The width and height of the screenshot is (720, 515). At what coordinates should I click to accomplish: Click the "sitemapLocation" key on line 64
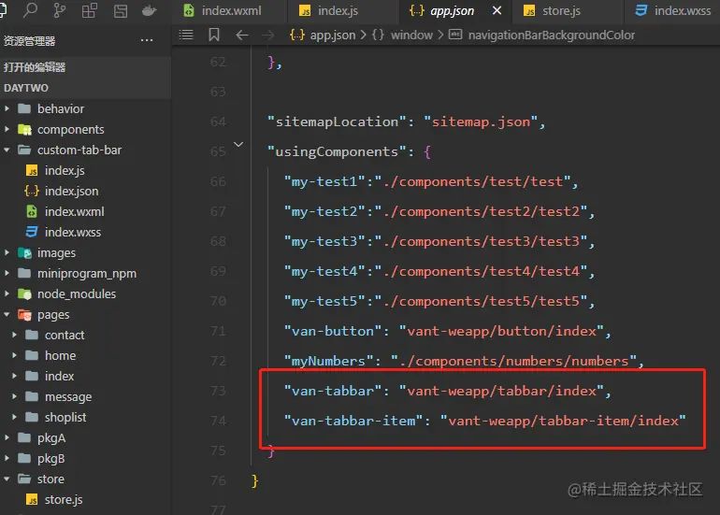[x=337, y=122]
